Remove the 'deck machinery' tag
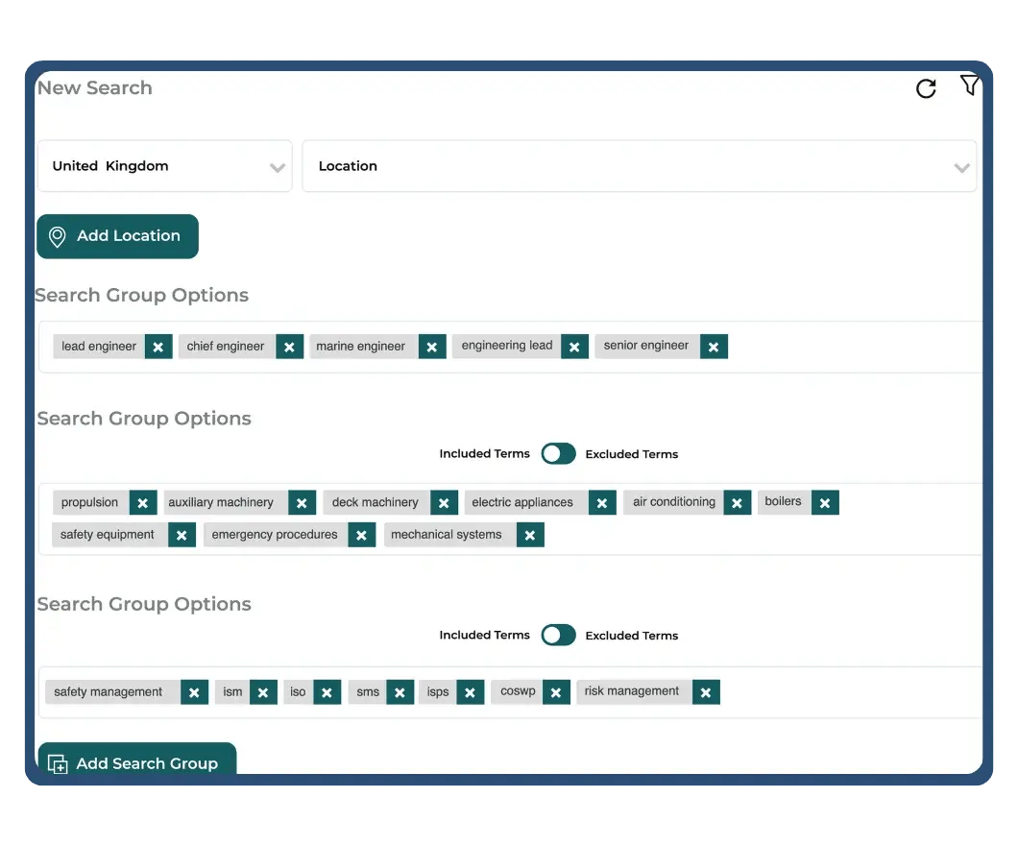Screen dimensions: 1018x845 444,502
